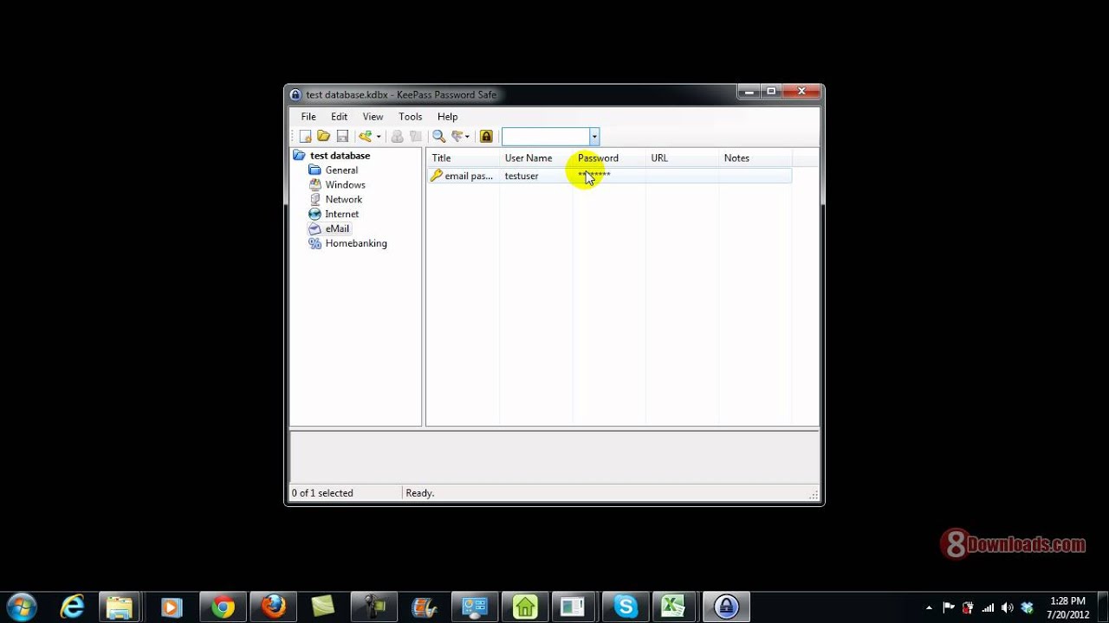Image resolution: width=1109 pixels, height=623 pixels.
Task: Open the Windows Start menu
Action: pyautogui.click(x=21, y=607)
